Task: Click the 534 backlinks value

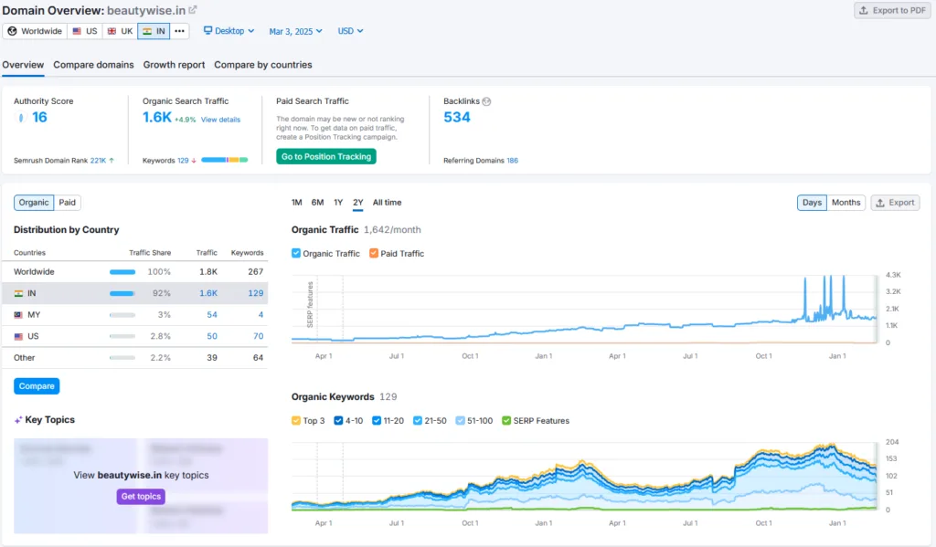Action: tap(457, 118)
